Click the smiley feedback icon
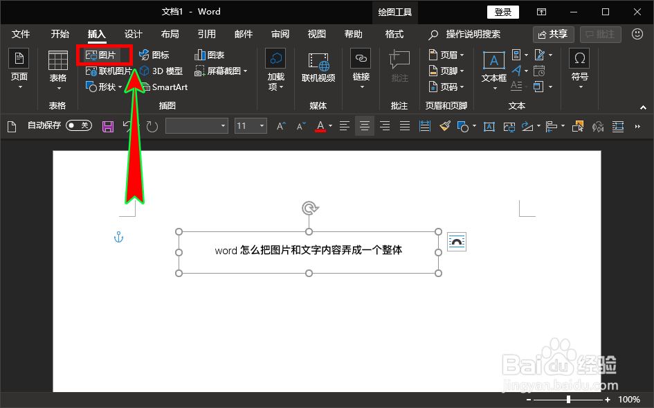 coord(637,34)
